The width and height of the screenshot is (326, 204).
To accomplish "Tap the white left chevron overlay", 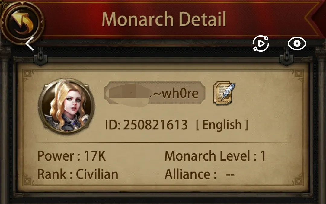I will pyautogui.click(x=30, y=43).
